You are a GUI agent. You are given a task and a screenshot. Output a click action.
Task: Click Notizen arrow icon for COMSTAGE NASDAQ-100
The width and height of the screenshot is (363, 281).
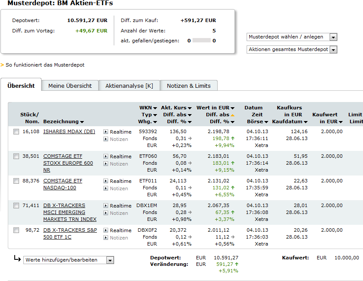coord(106,188)
